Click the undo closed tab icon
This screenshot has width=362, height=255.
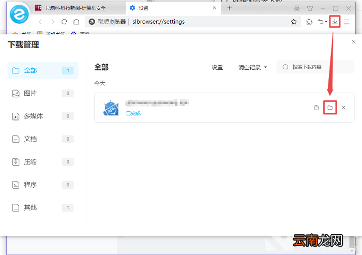[x=321, y=22]
